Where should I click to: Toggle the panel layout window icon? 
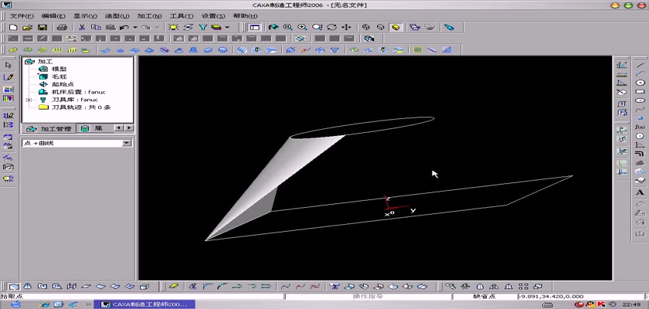pos(254,27)
